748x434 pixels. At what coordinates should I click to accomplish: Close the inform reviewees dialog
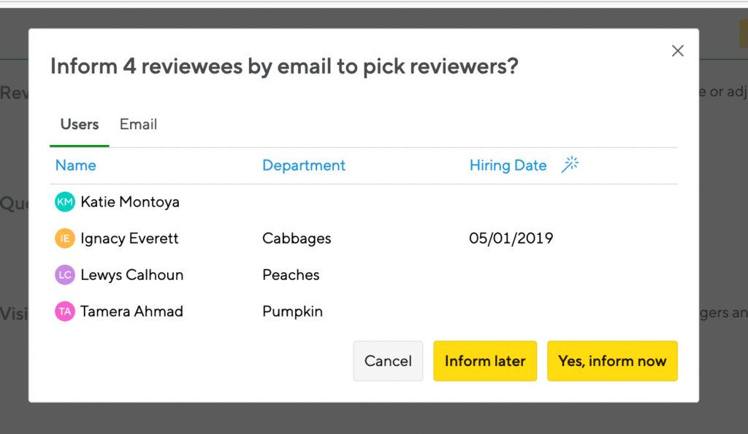coord(677,51)
